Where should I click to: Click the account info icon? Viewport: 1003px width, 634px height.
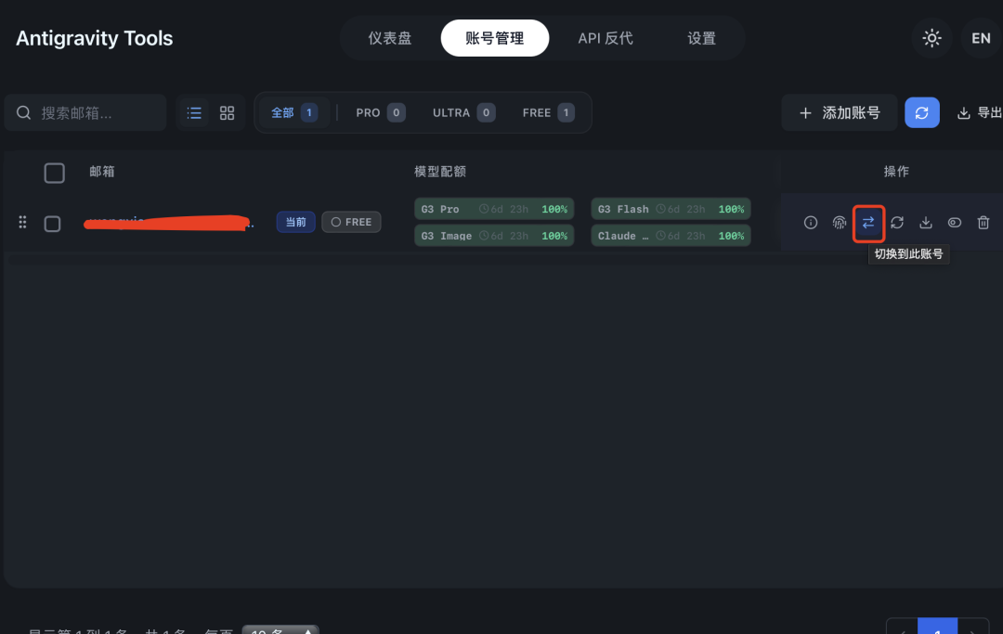point(811,222)
